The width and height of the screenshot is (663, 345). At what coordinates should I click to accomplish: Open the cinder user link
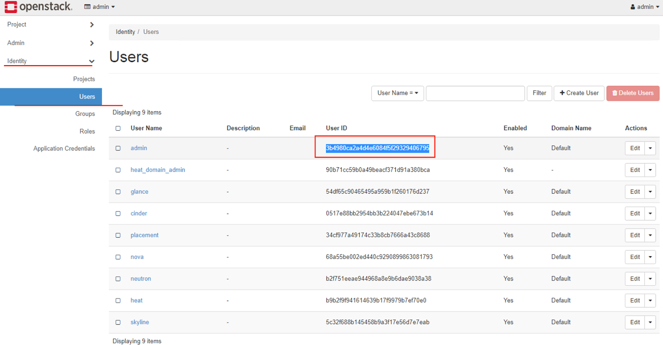139,213
